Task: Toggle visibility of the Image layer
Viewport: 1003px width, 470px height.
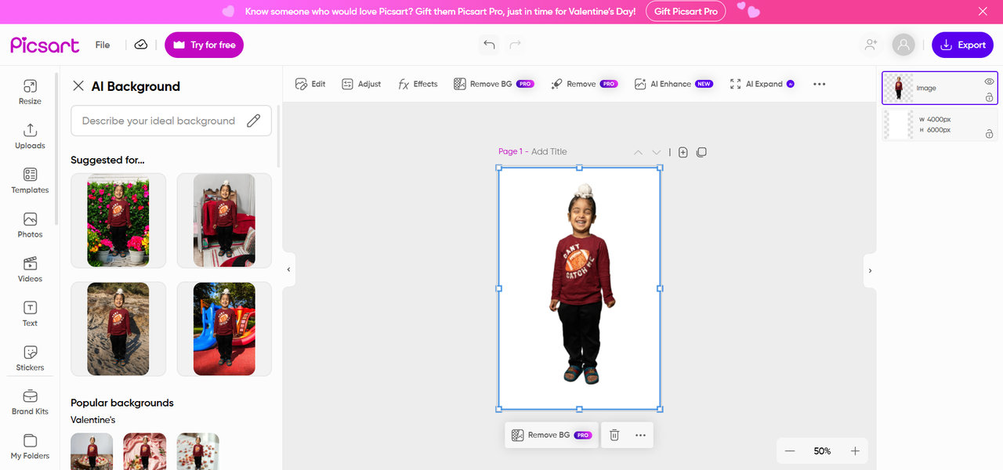Action: [989, 81]
